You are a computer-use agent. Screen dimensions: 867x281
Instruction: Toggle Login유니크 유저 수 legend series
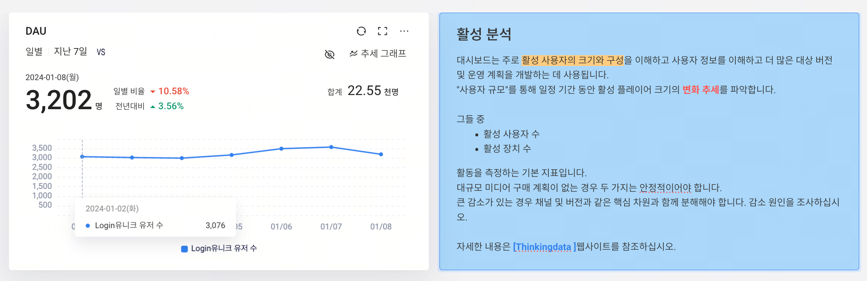pos(219,248)
